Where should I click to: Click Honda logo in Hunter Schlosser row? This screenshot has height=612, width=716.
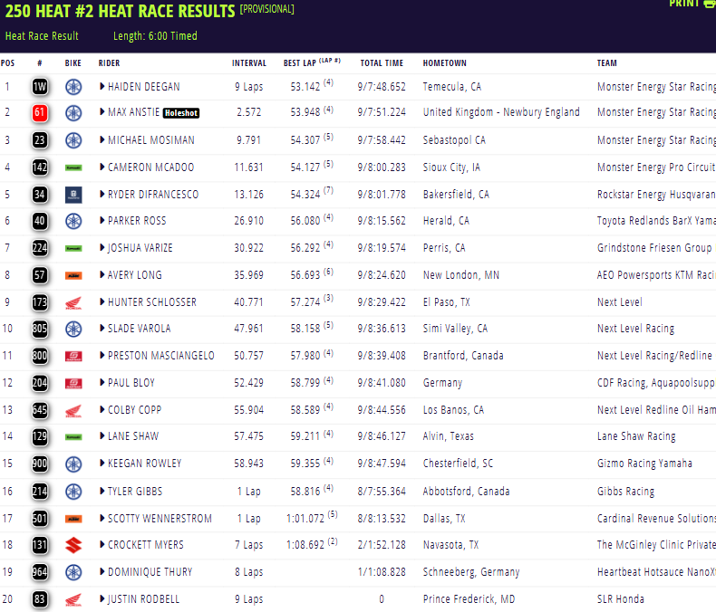click(73, 302)
